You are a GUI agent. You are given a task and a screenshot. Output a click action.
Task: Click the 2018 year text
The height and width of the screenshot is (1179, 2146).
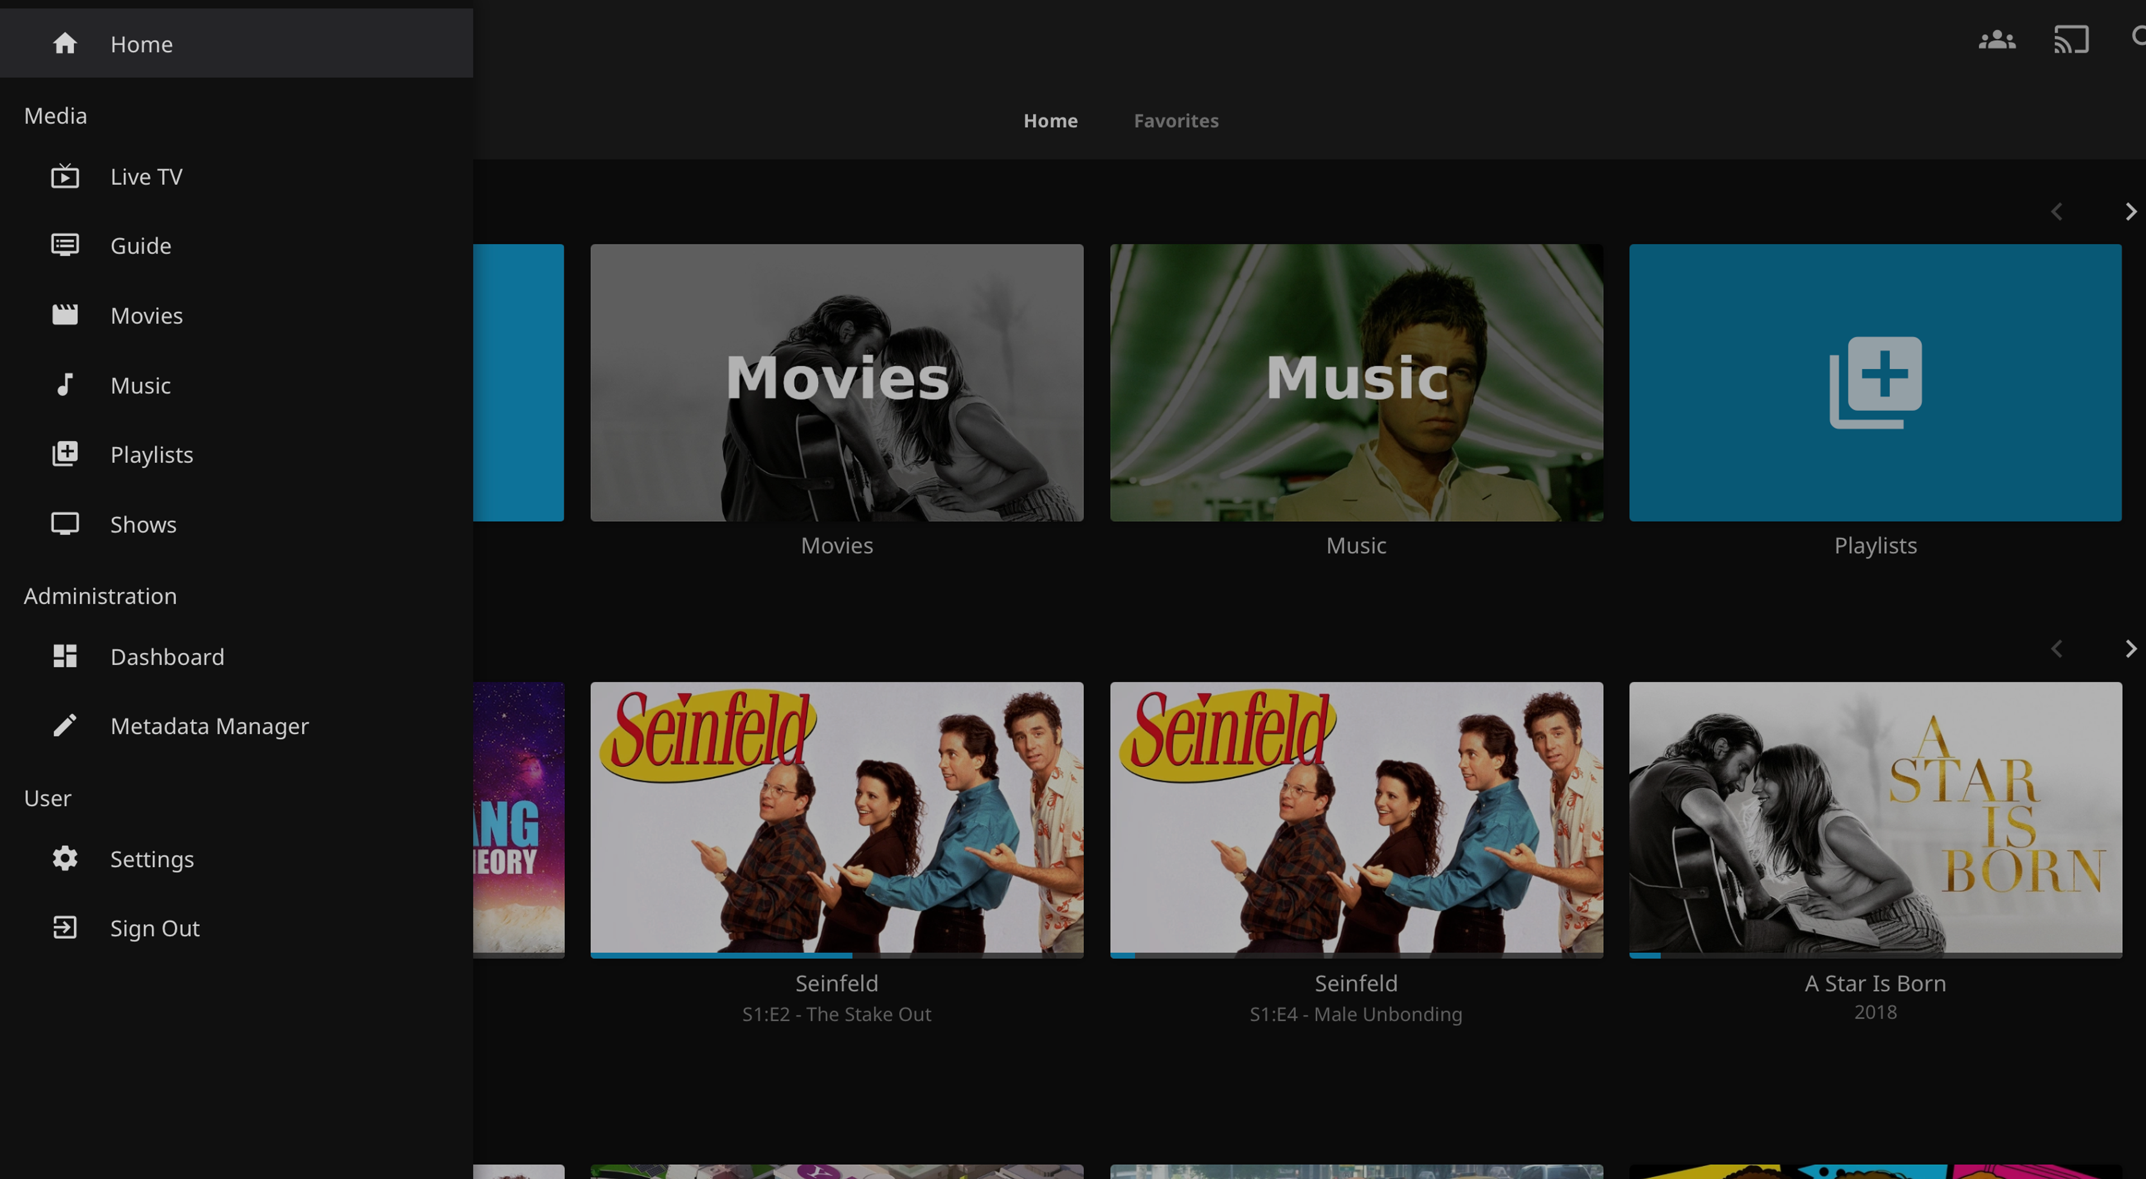click(x=1876, y=1011)
